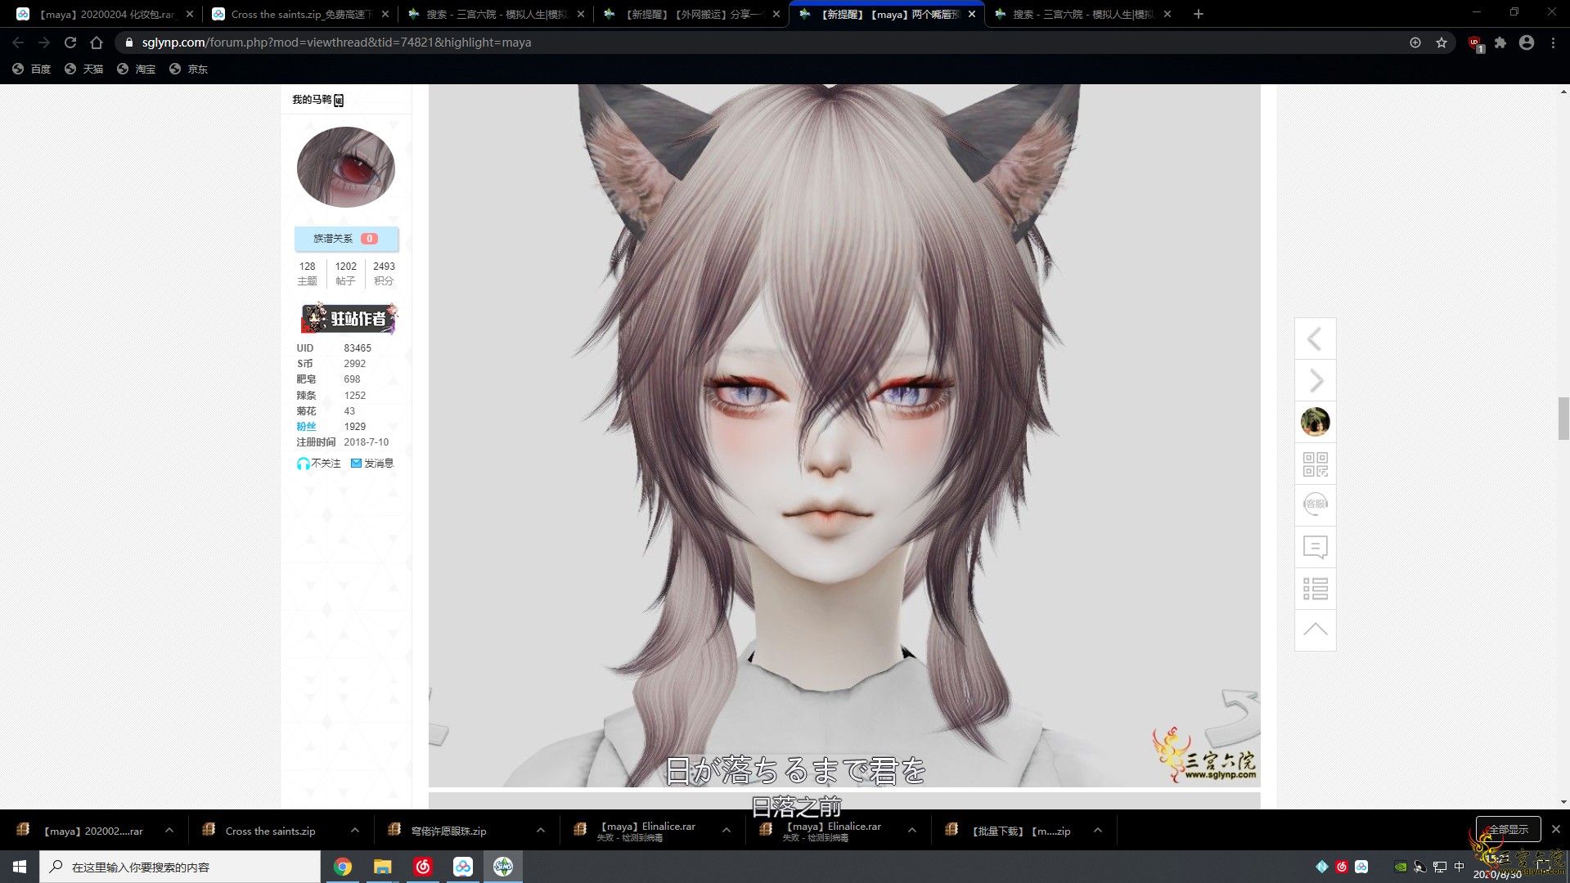The image size is (1570, 883).
Task: Close the active 【maya】两个嘴唇 tab
Action: pos(972,14)
